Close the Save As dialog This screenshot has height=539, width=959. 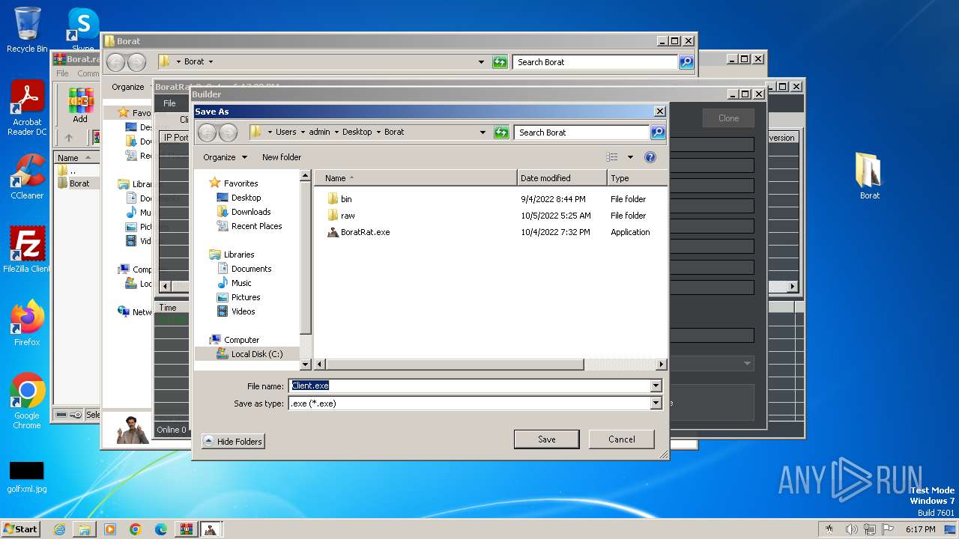pyautogui.click(x=659, y=112)
